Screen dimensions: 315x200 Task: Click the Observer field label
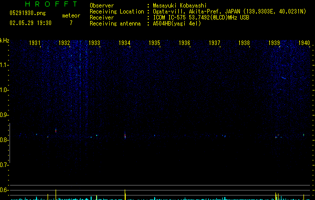[102, 5]
